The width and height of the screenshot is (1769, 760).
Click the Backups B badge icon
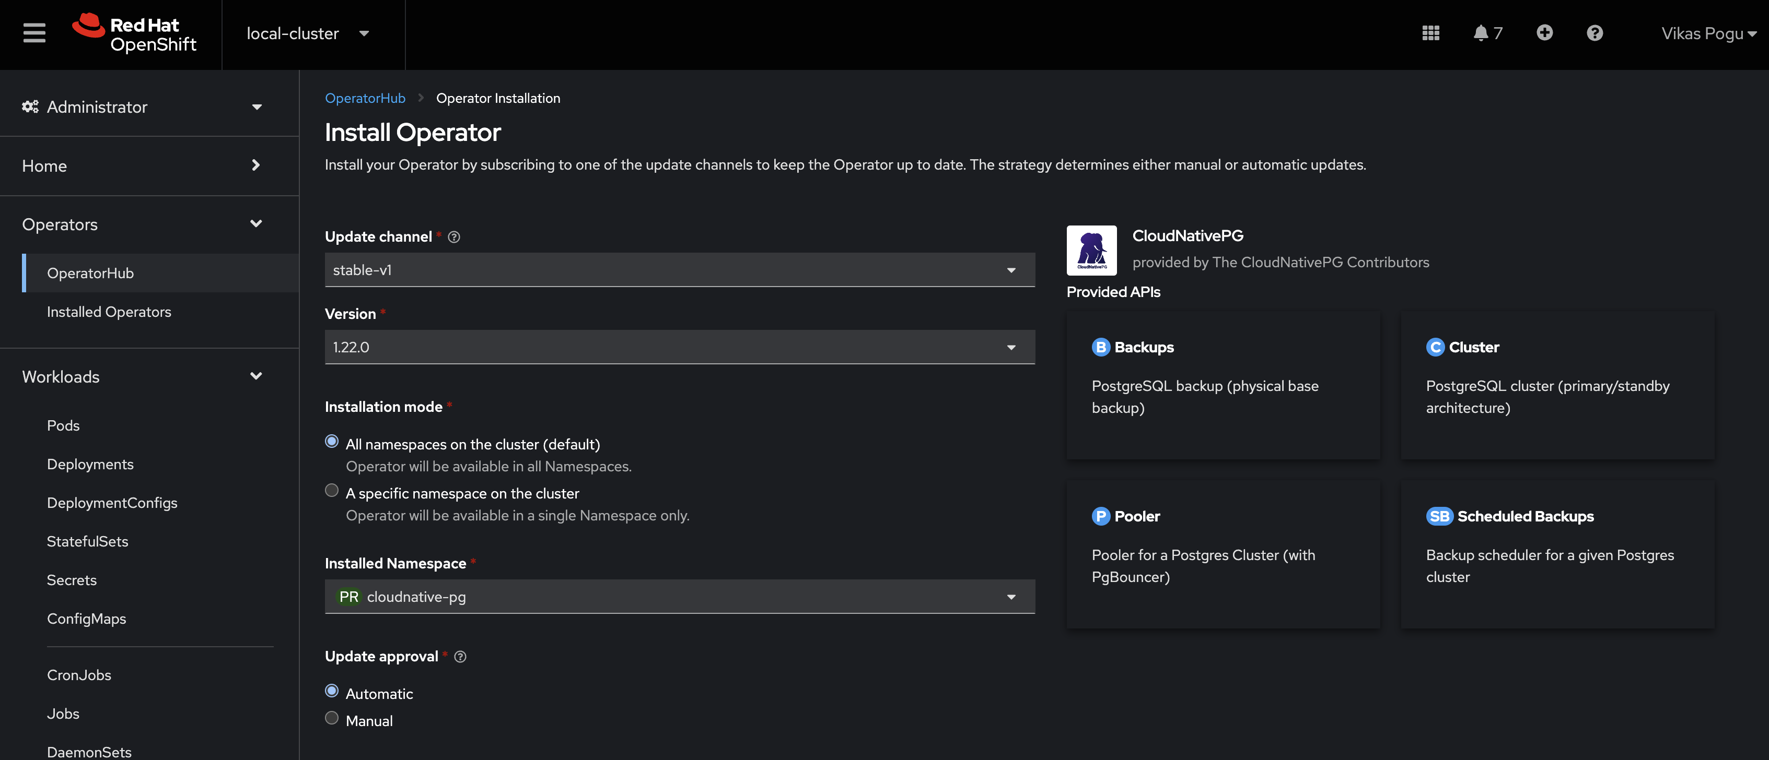(x=1101, y=347)
